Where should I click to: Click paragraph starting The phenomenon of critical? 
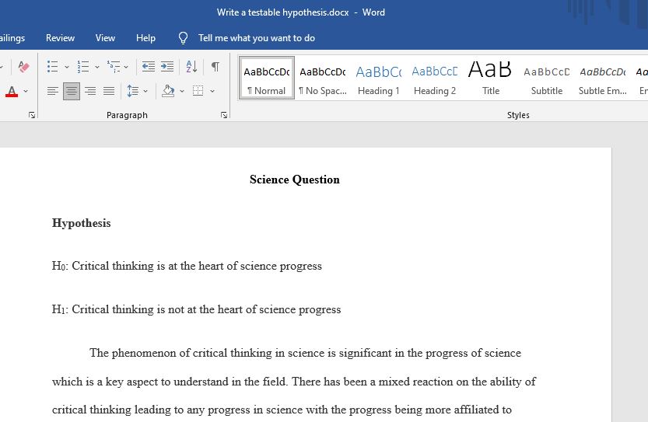(x=294, y=382)
